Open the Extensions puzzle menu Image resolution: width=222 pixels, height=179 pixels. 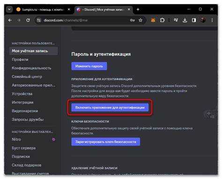tap(162, 20)
